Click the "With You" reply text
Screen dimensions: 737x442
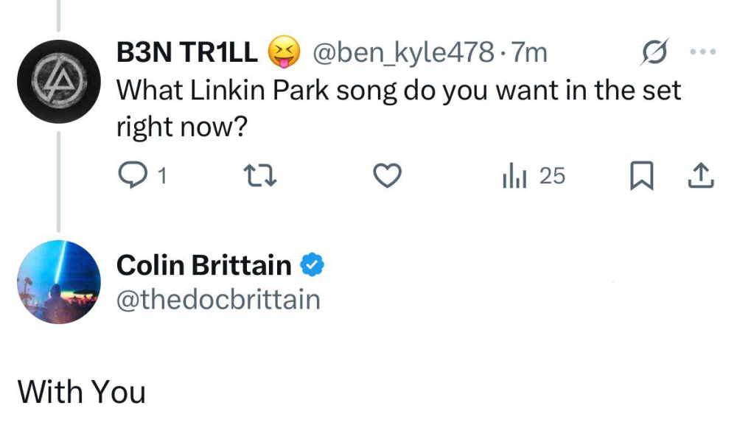coord(82,392)
